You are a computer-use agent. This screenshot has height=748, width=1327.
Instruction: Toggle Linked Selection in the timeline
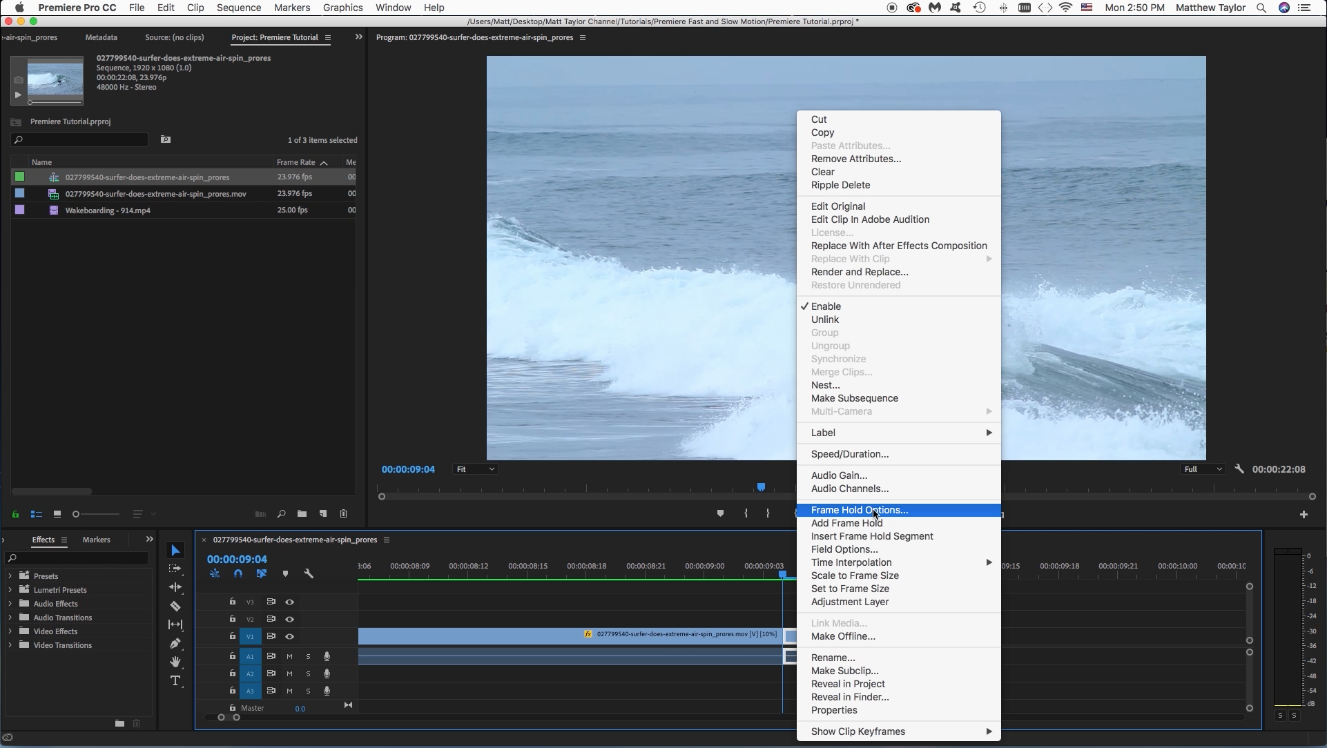(x=262, y=573)
